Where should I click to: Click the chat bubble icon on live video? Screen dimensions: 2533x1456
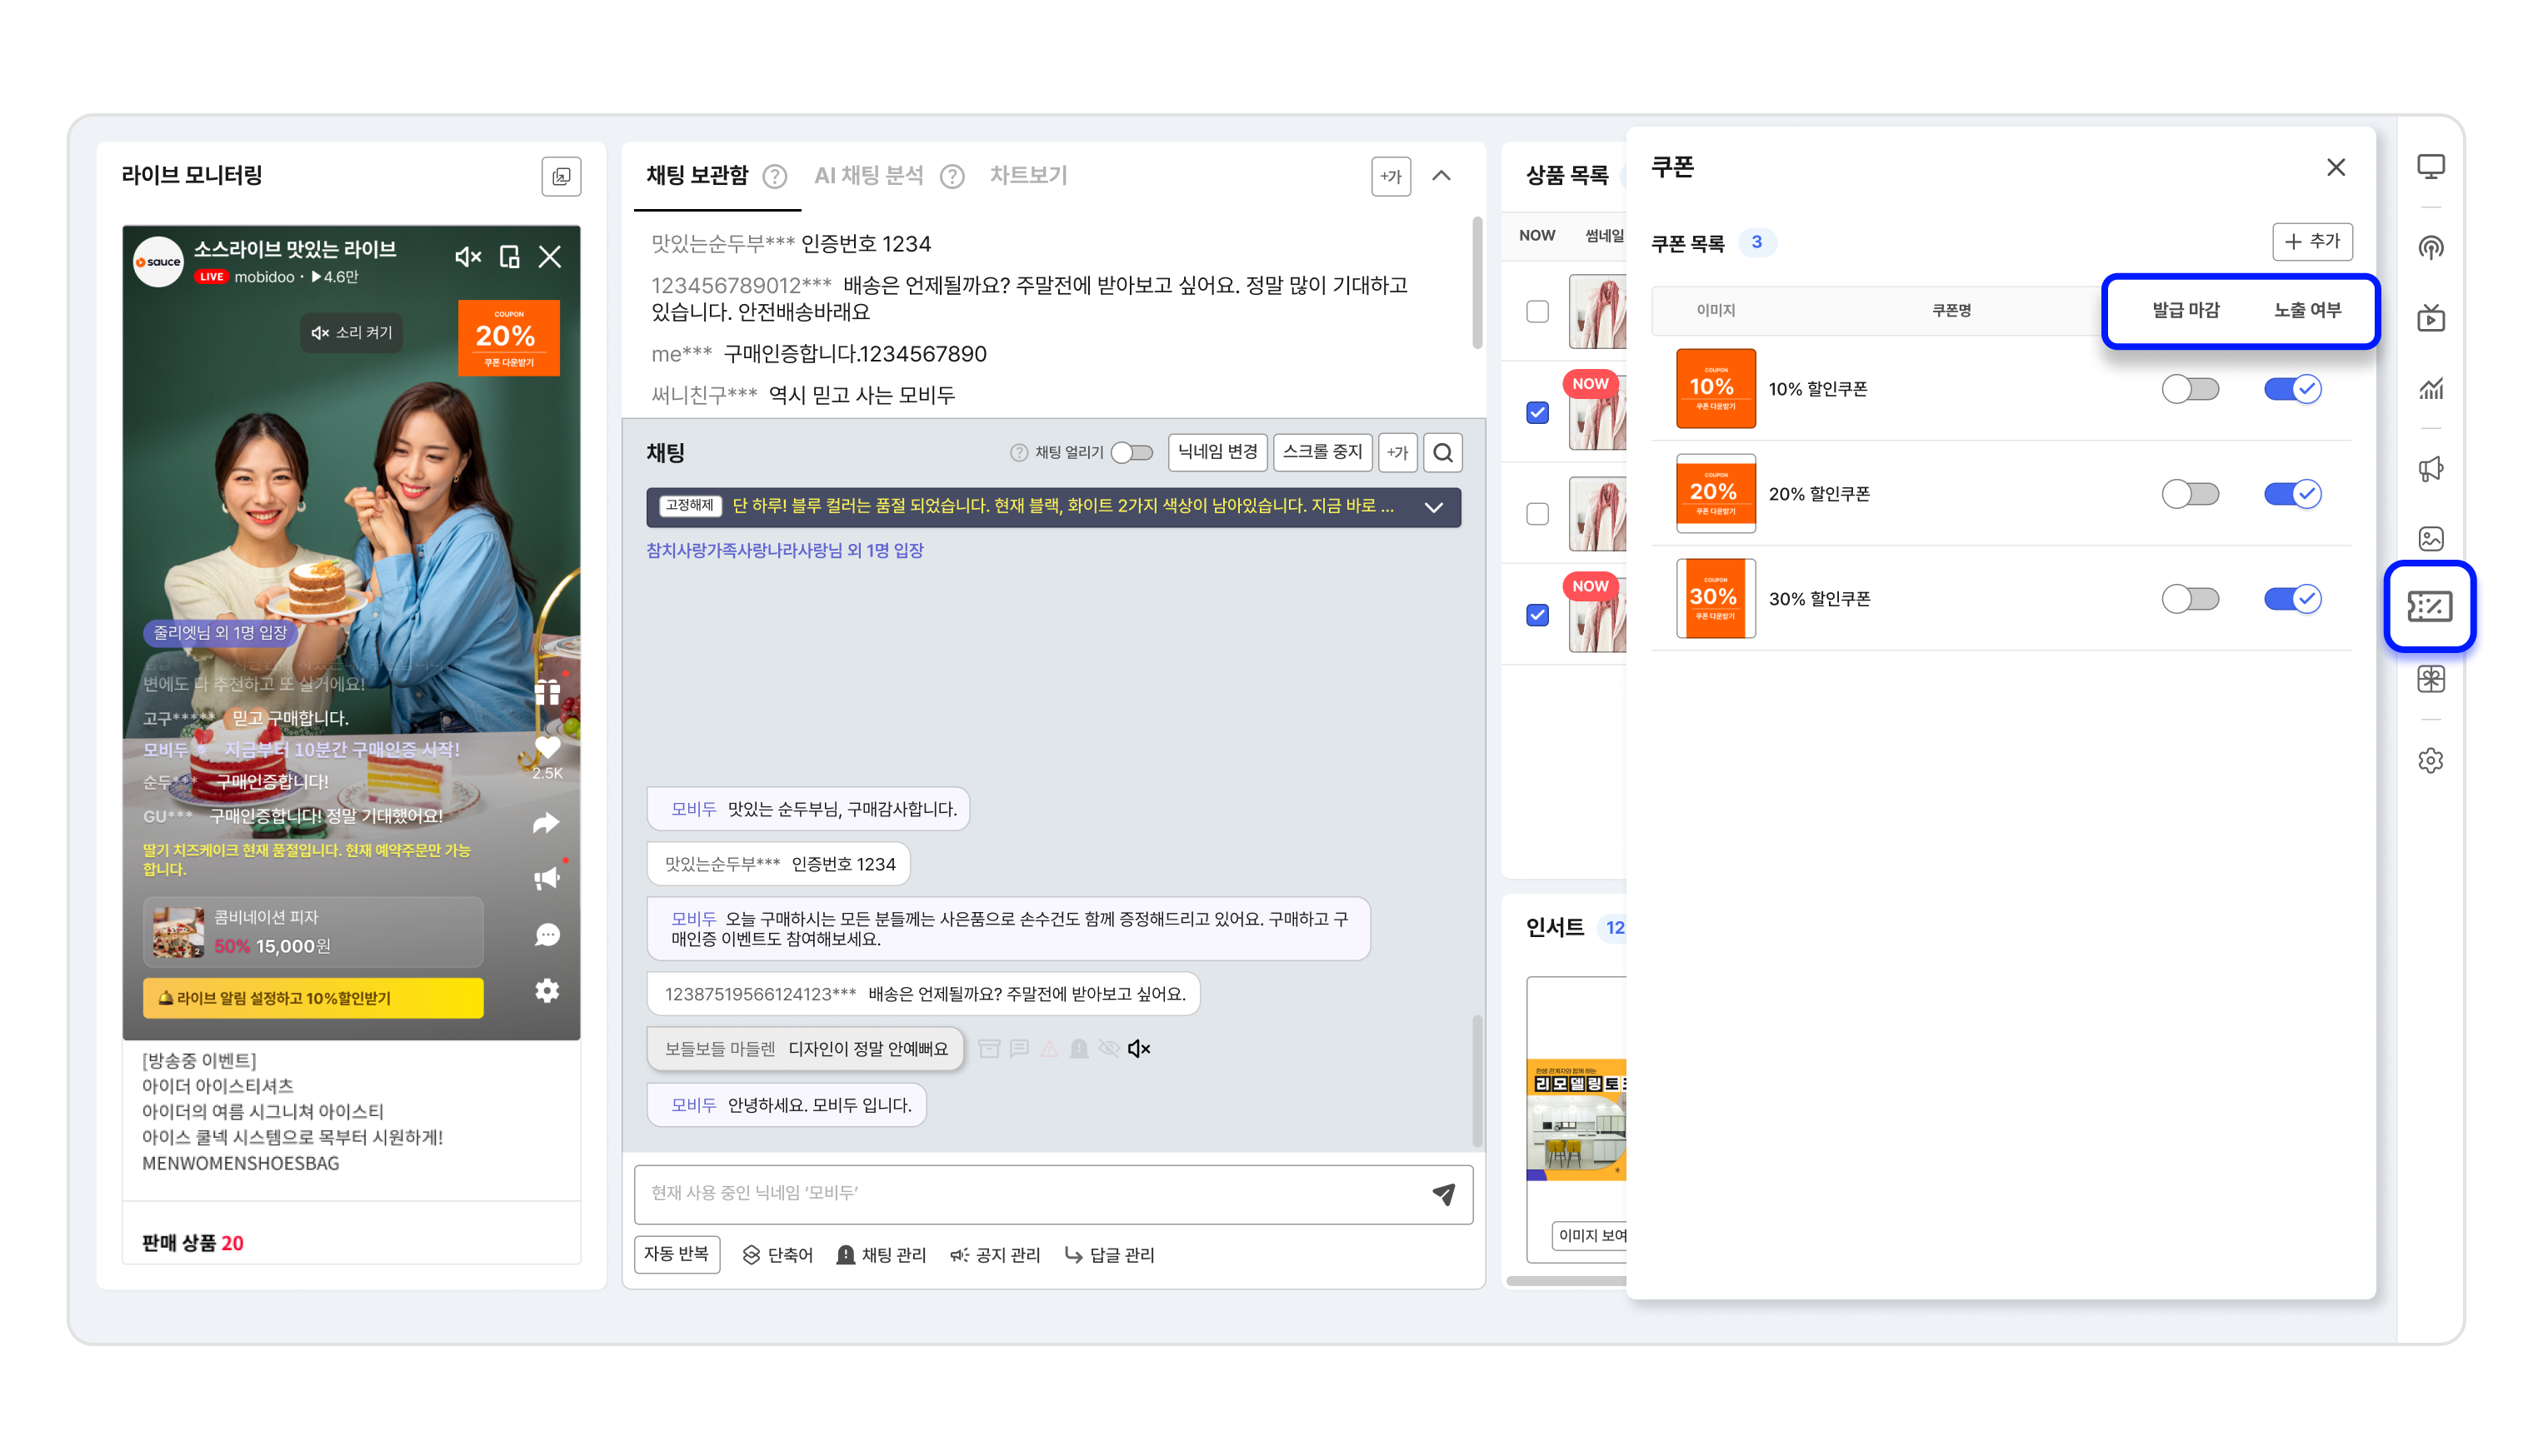[x=547, y=935]
